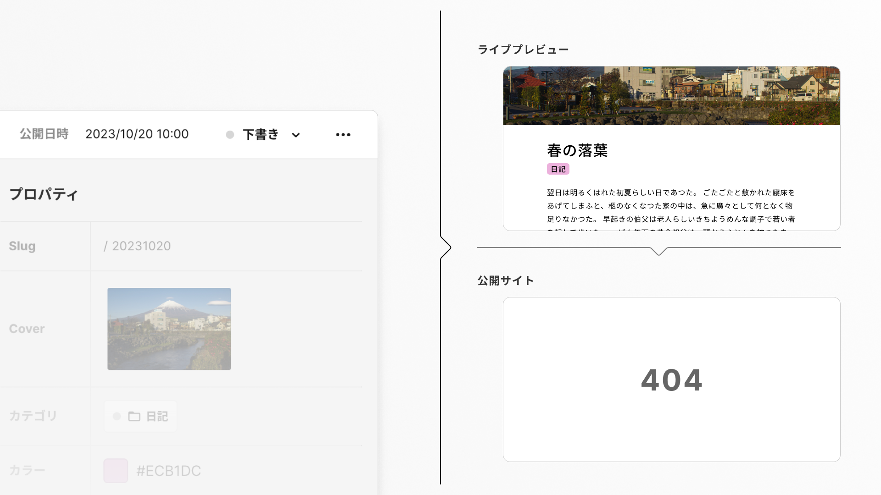The image size is (881, 495).
Task: Click the 公開日時 label
Action: pyautogui.click(x=44, y=134)
